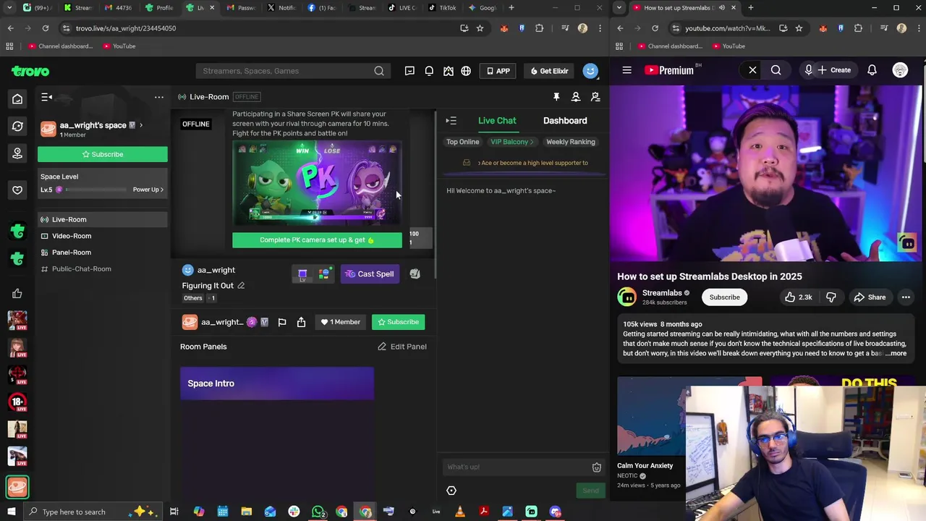Open the user settings icon in room header
Screen dimensions: 926x521
point(595,97)
